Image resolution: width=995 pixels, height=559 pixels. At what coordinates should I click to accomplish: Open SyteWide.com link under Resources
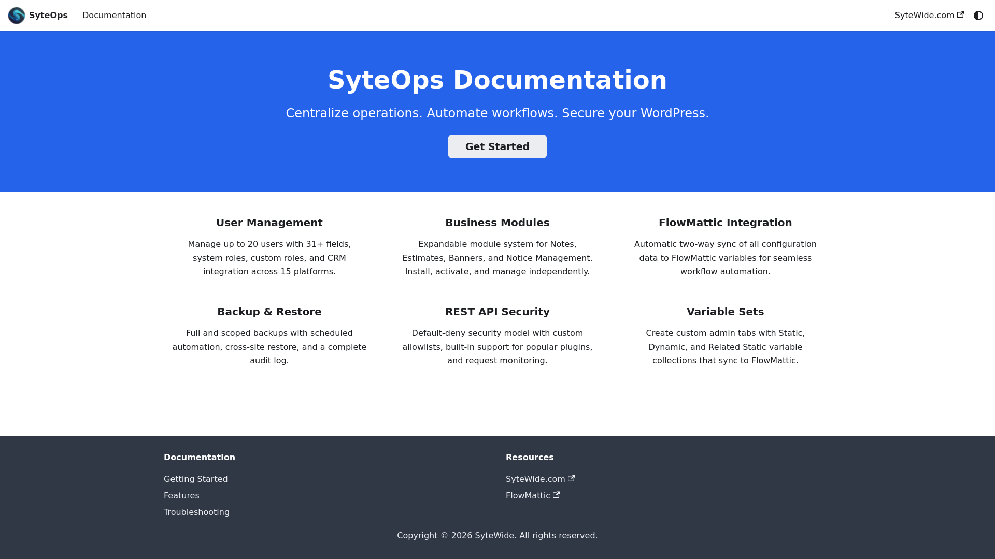click(540, 479)
